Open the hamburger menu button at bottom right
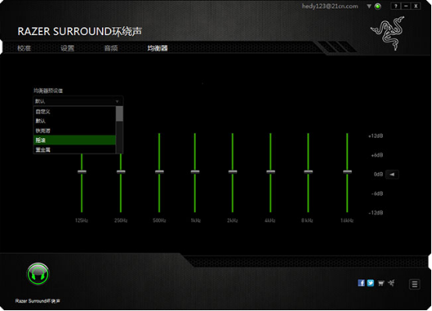The image size is (432, 311). tap(415, 284)
